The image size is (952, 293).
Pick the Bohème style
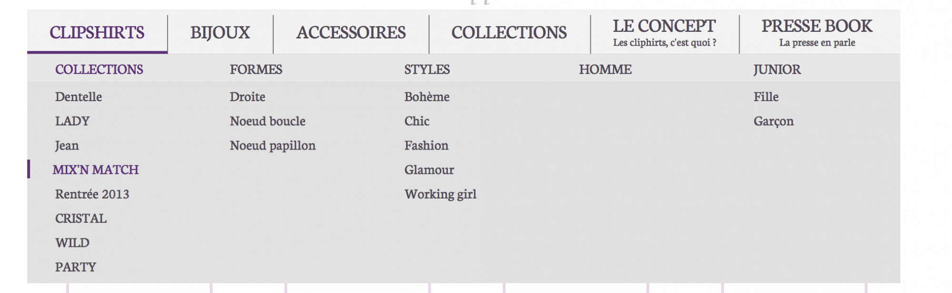pyautogui.click(x=427, y=97)
